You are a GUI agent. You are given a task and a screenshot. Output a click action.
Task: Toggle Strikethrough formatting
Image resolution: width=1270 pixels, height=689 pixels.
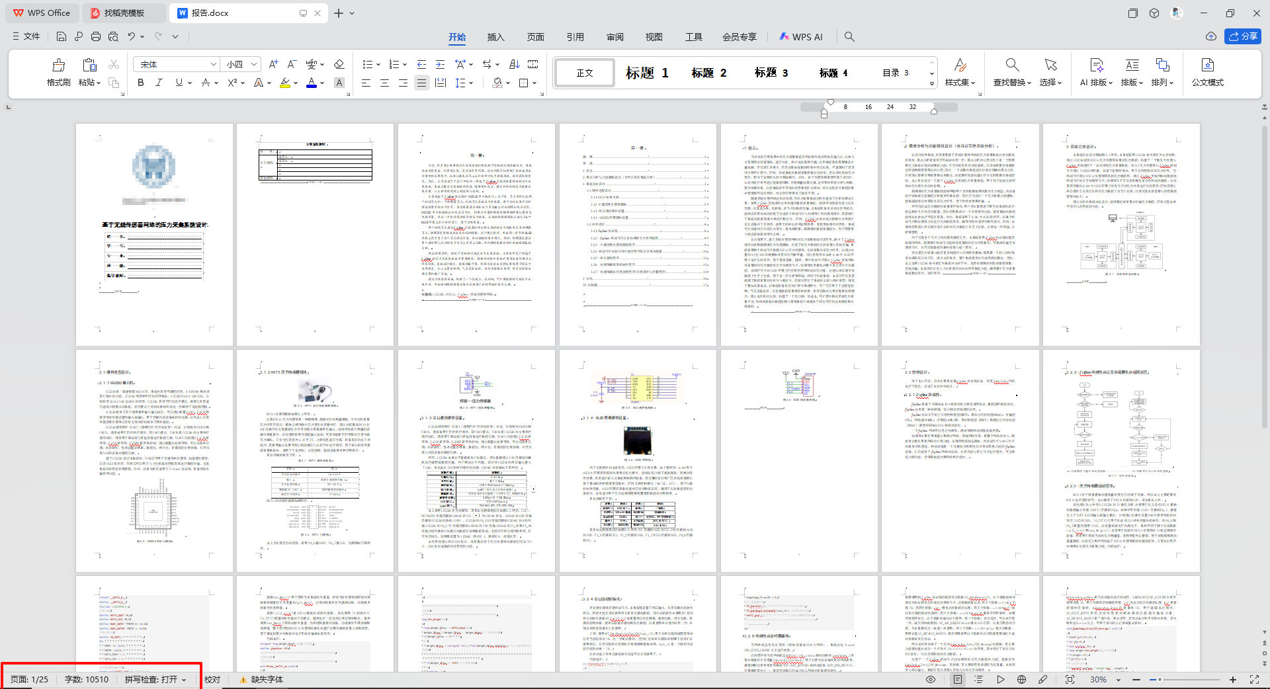206,83
